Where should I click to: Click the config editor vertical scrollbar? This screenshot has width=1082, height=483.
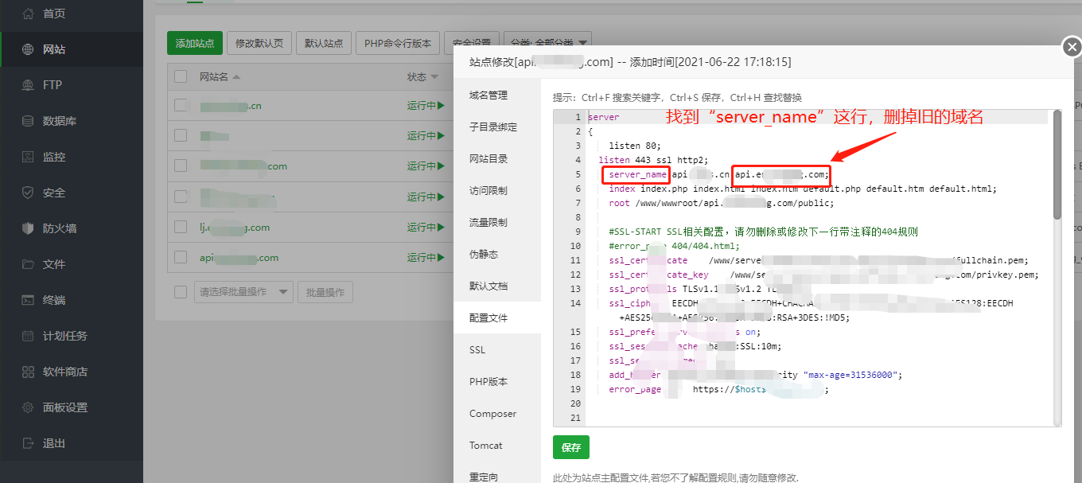(1057, 166)
